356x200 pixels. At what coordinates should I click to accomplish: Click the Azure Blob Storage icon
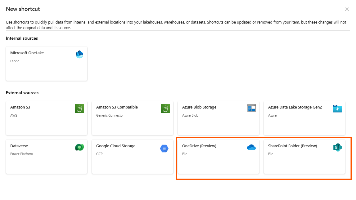click(x=251, y=109)
